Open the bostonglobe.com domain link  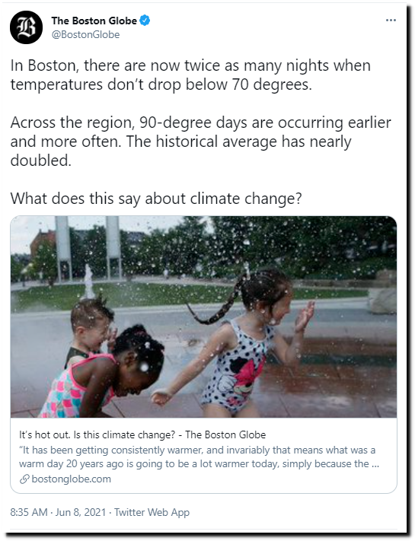tap(71, 479)
